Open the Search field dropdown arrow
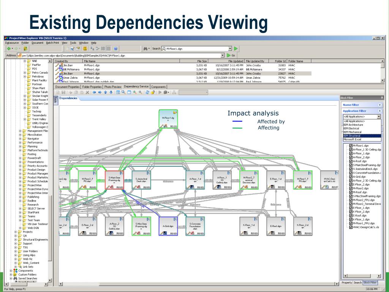The height and width of the screenshot is (292, 389). [230, 49]
